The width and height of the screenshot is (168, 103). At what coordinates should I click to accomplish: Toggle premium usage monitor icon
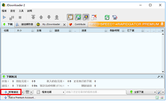point(86,17)
